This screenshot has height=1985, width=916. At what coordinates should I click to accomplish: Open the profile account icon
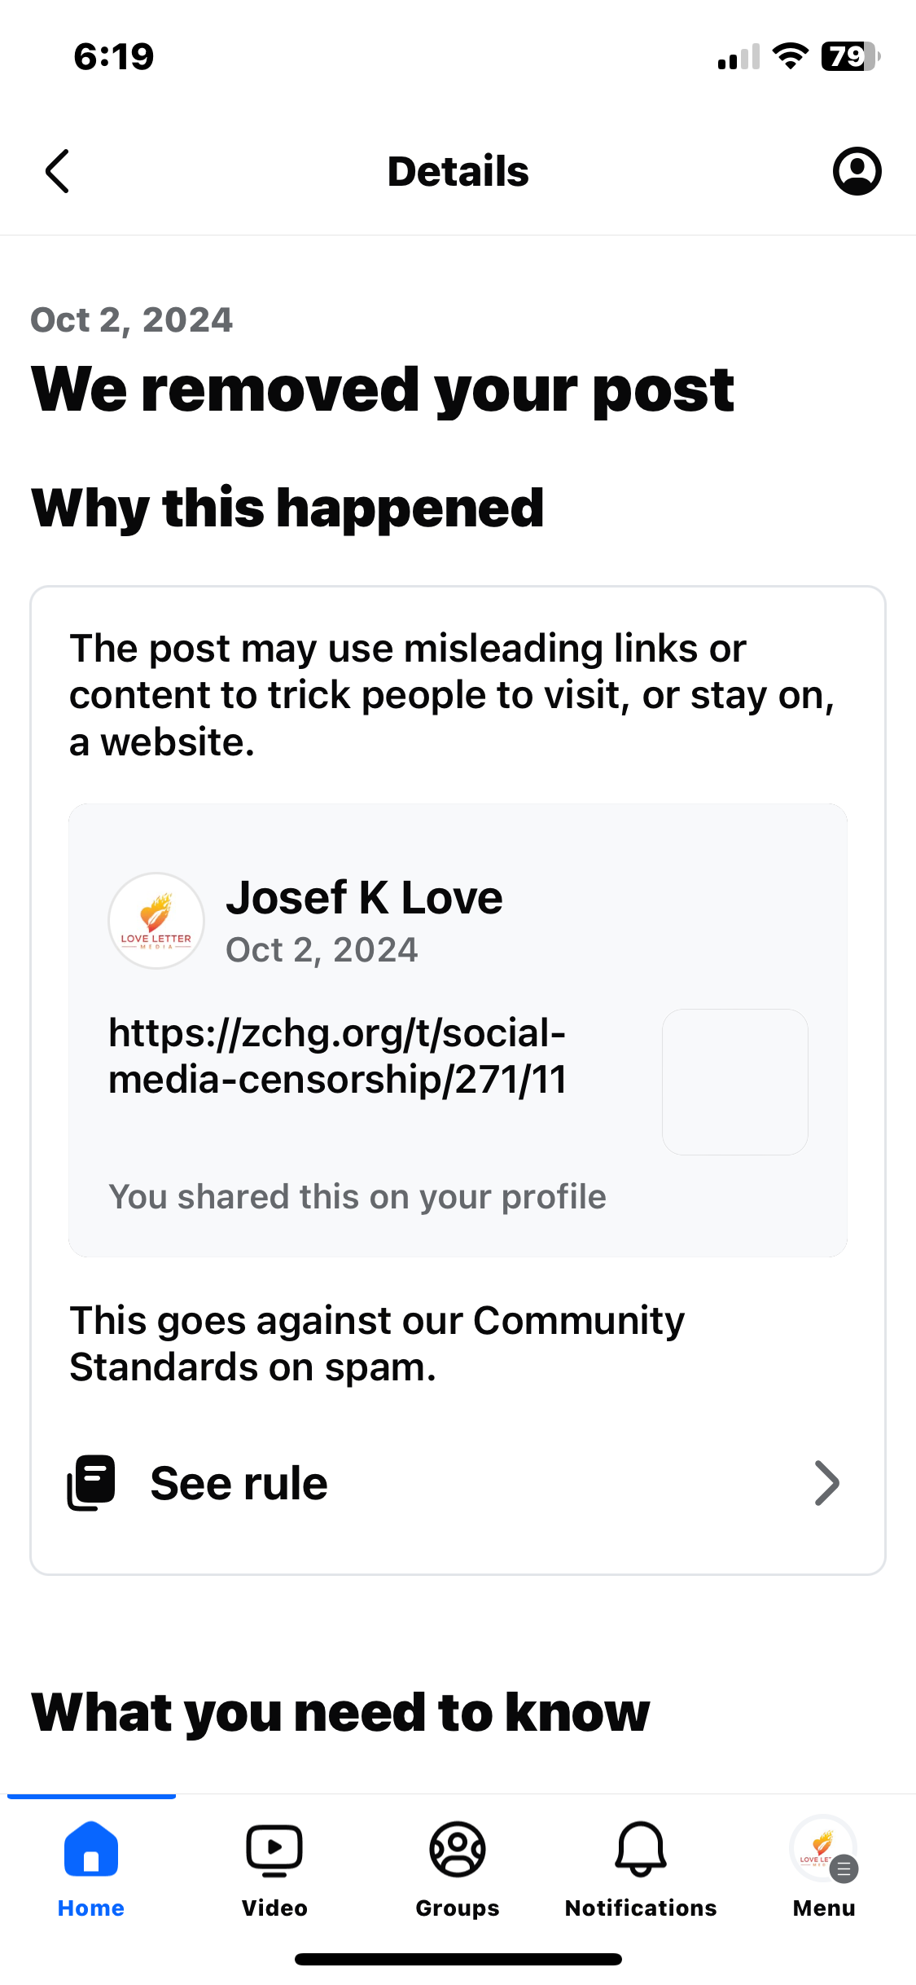857,171
